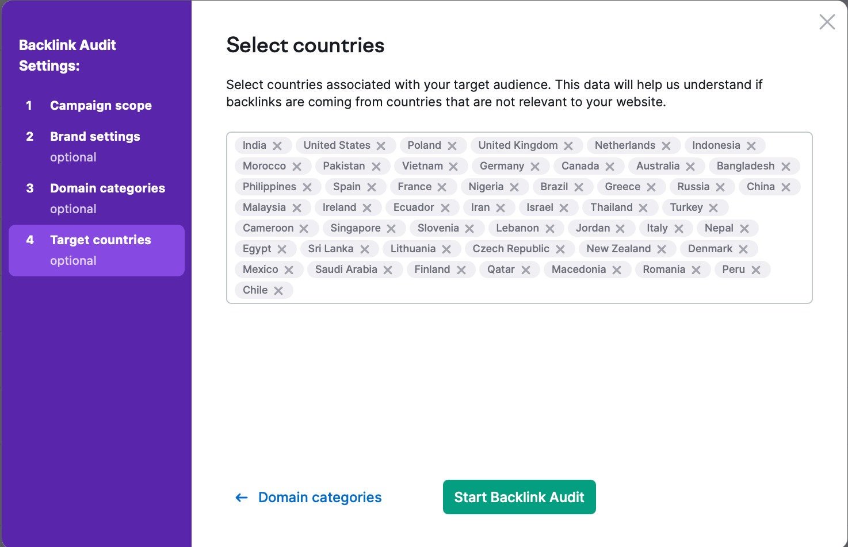Close the Backlink Audit settings dialog
The image size is (848, 547).
point(827,22)
